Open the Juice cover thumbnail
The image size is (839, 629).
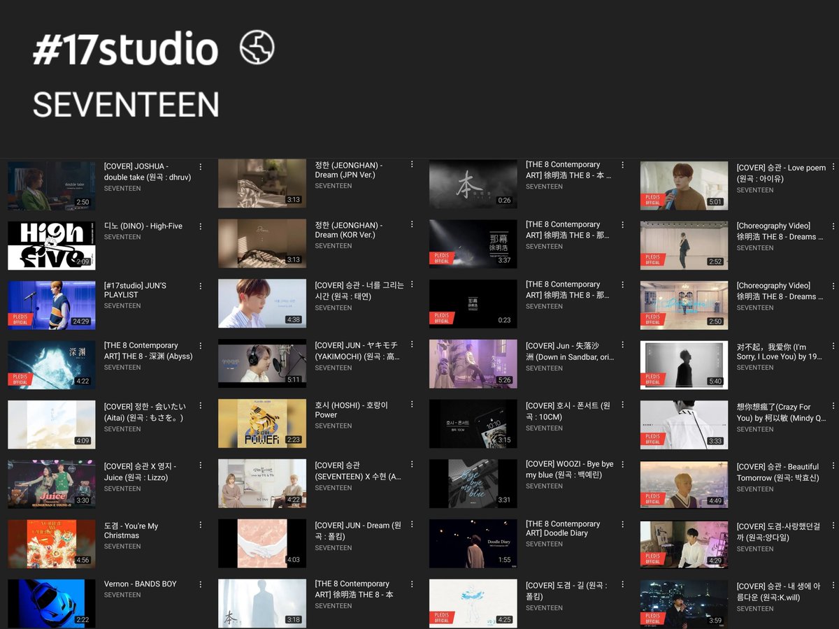pyautogui.click(x=52, y=484)
